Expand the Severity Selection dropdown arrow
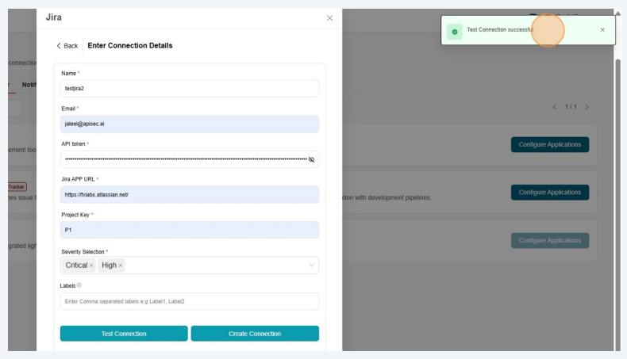627x359 pixels. pos(310,265)
